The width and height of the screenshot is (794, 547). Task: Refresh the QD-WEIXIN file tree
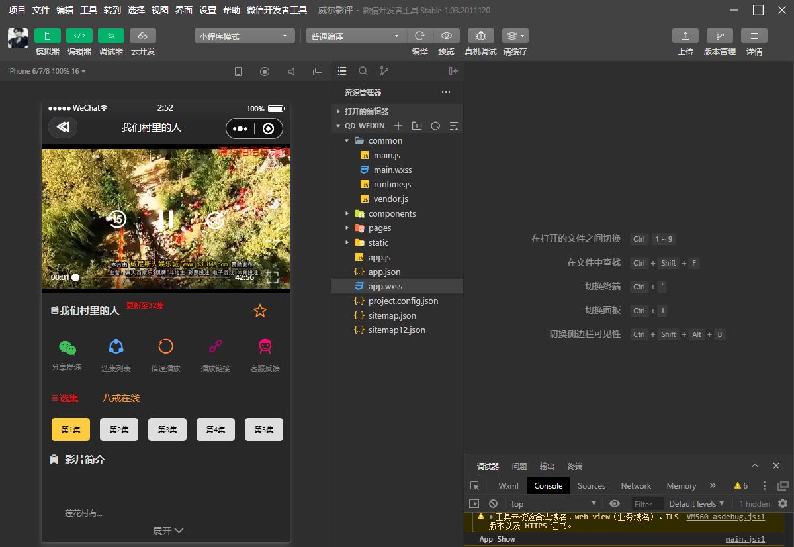pos(435,126)
